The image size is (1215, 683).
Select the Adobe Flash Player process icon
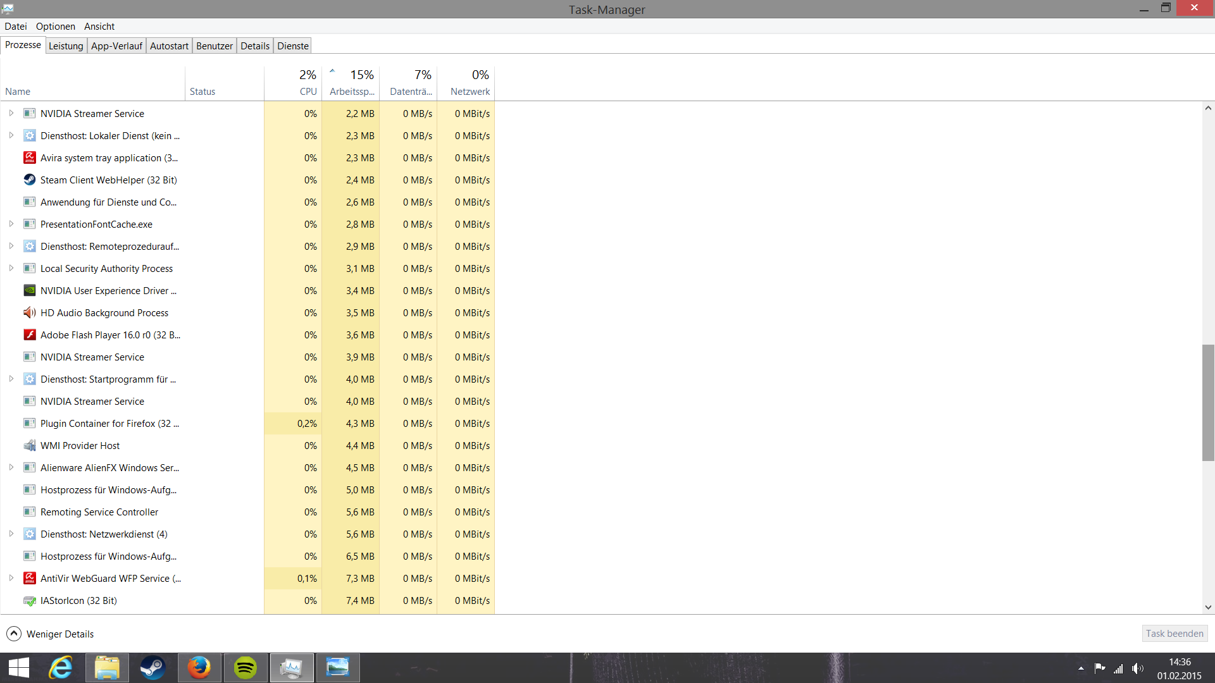29,335
